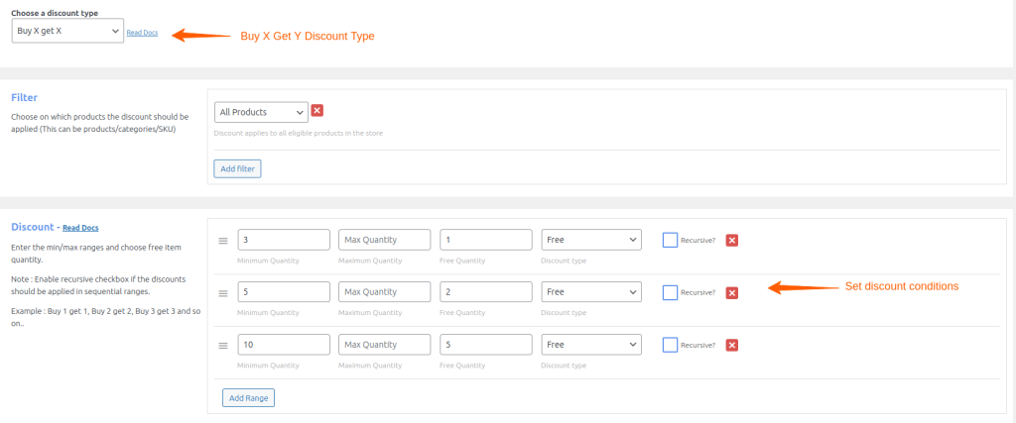This screenshot has height=423, width=1016.
Task: Grab the drag handle of the minimum 5 range
Action: pyautogui.click(x=223, y=293)
